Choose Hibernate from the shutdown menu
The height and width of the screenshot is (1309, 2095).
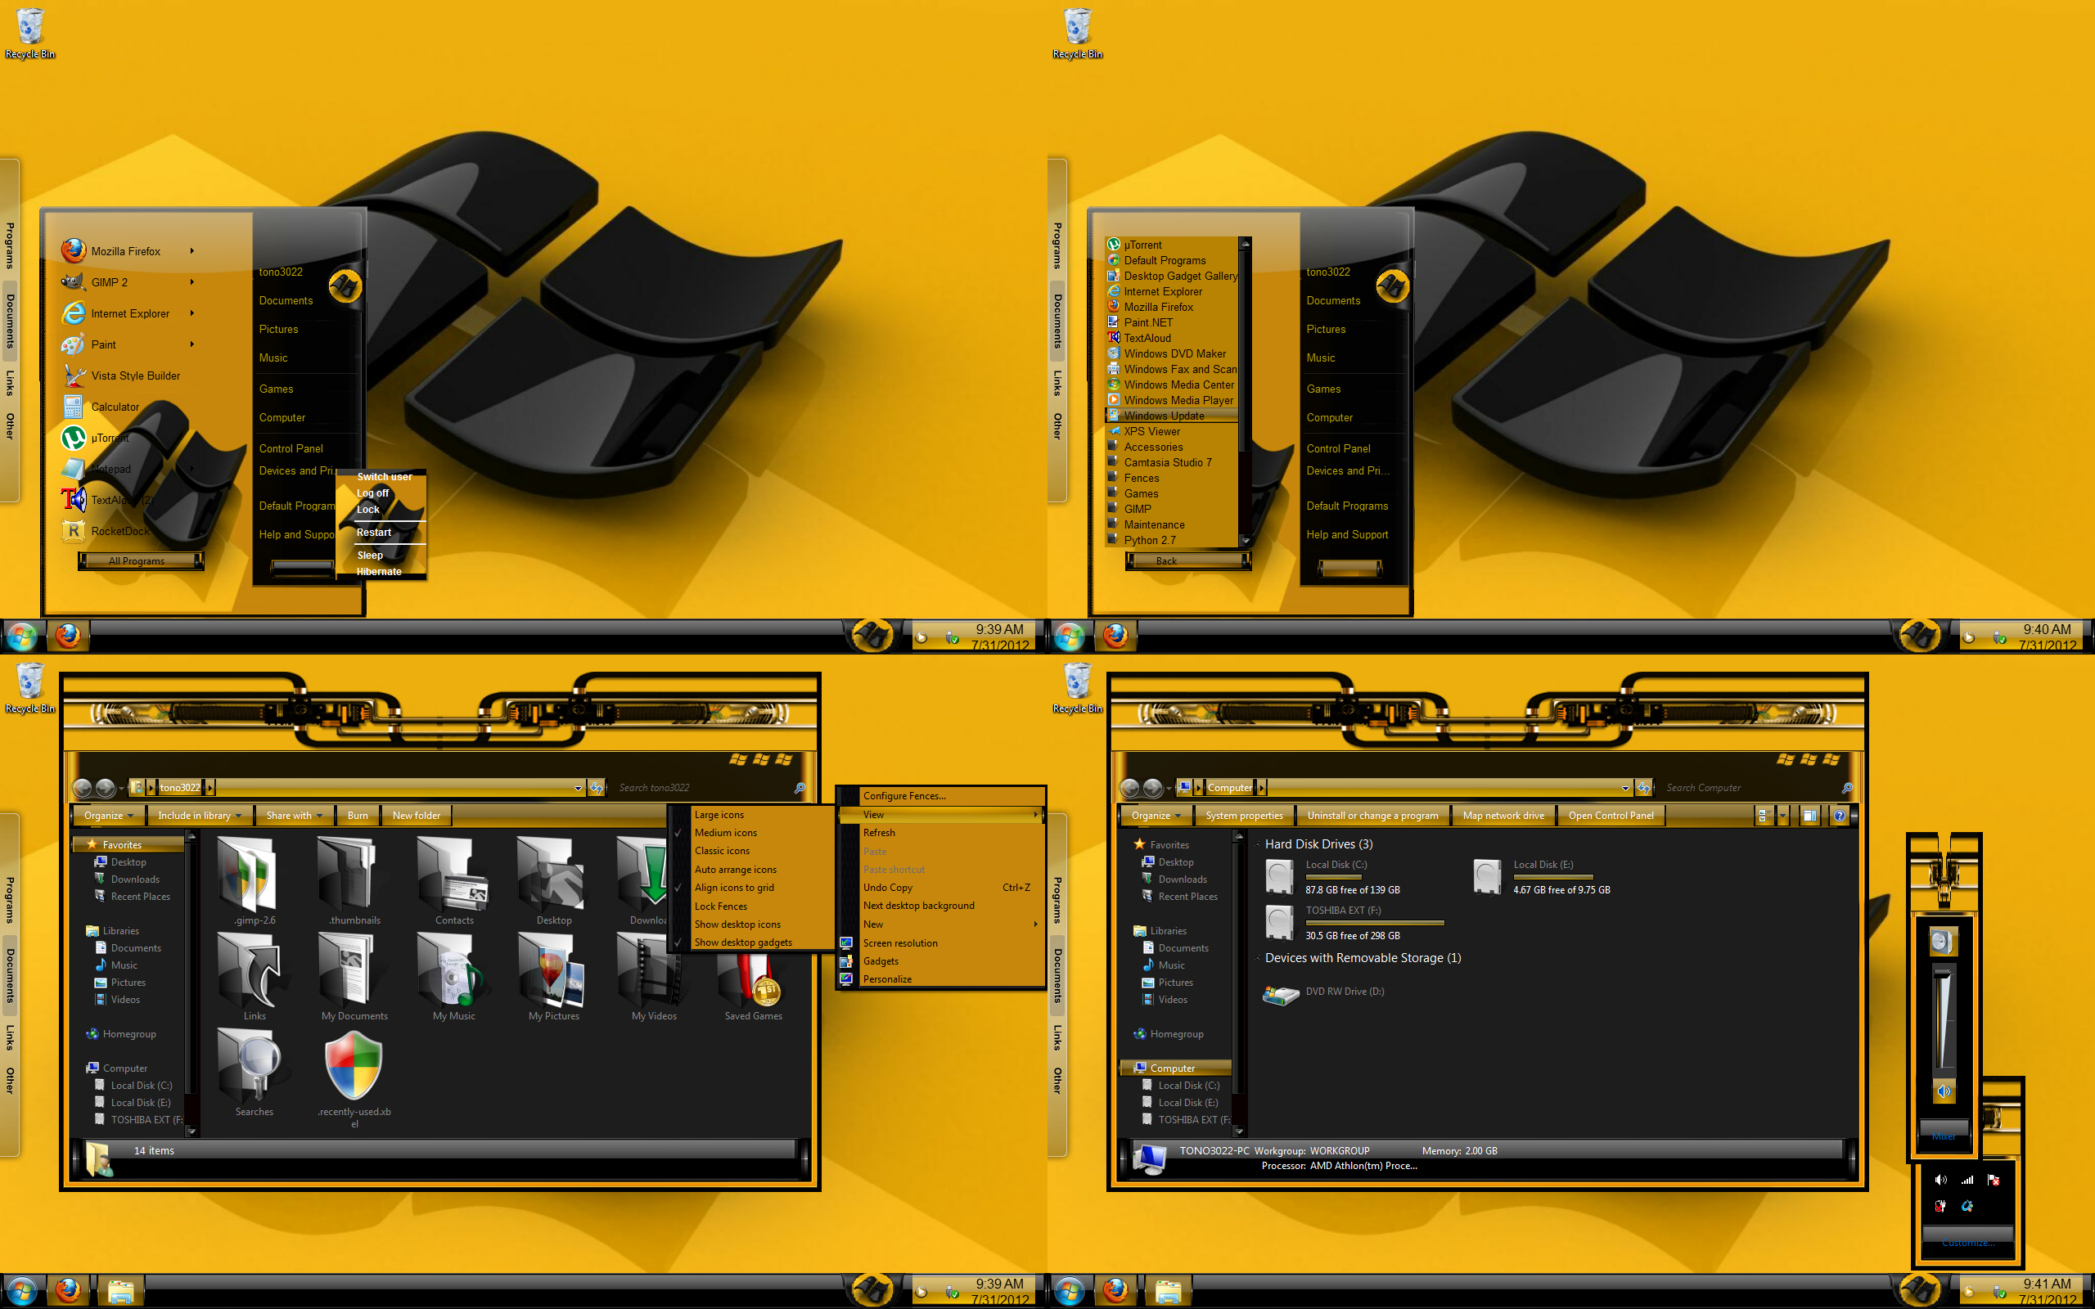pyautogui.click(x=379, y=571)
